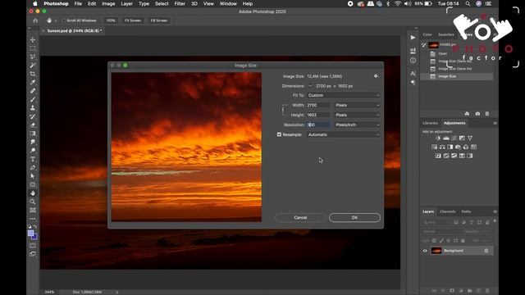Swap foreground and background colors
This screenshot has height=295, width=525.
point(35,227)
